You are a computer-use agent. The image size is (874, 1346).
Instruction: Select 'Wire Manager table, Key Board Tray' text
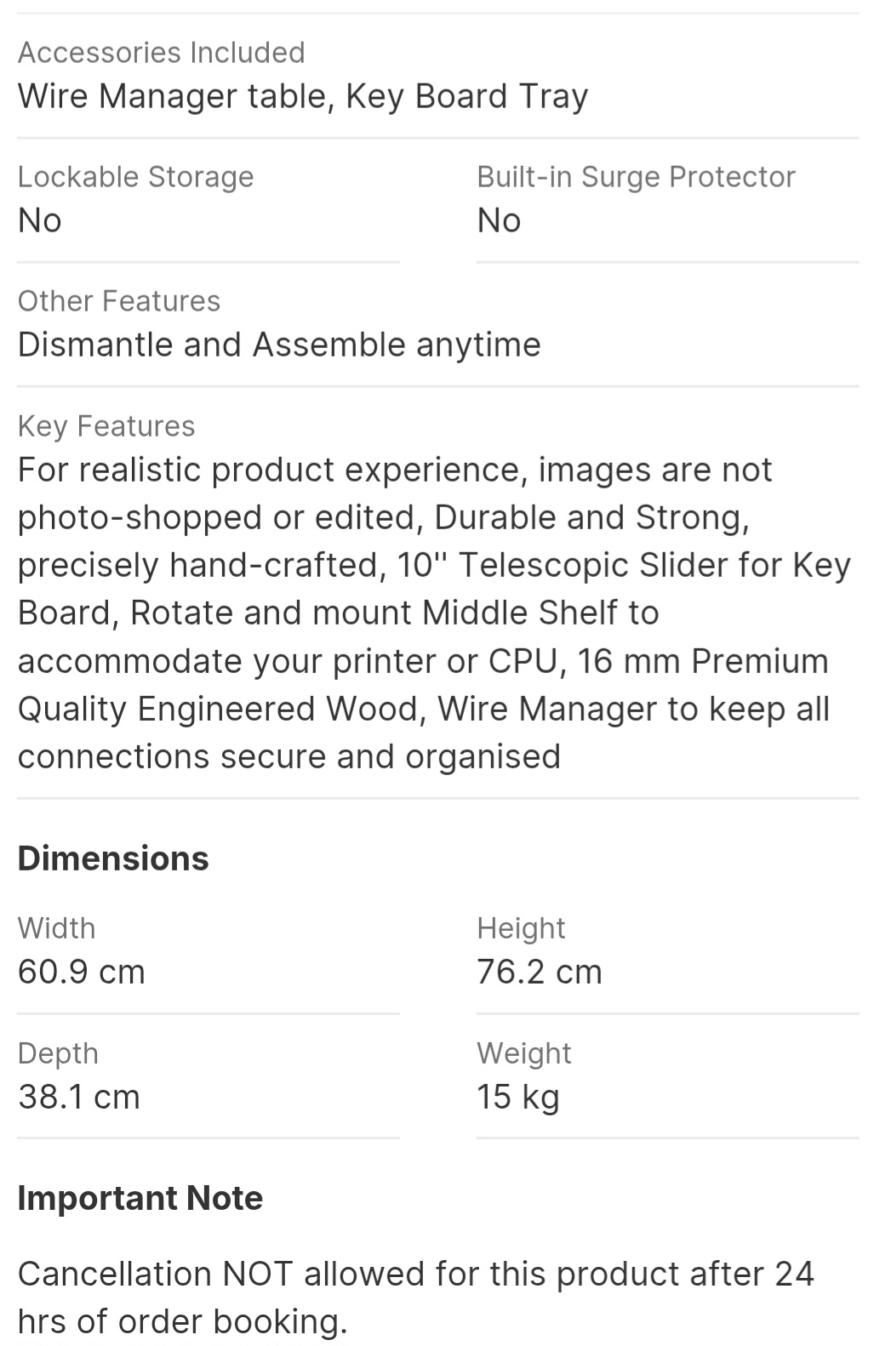coord(303,96)
